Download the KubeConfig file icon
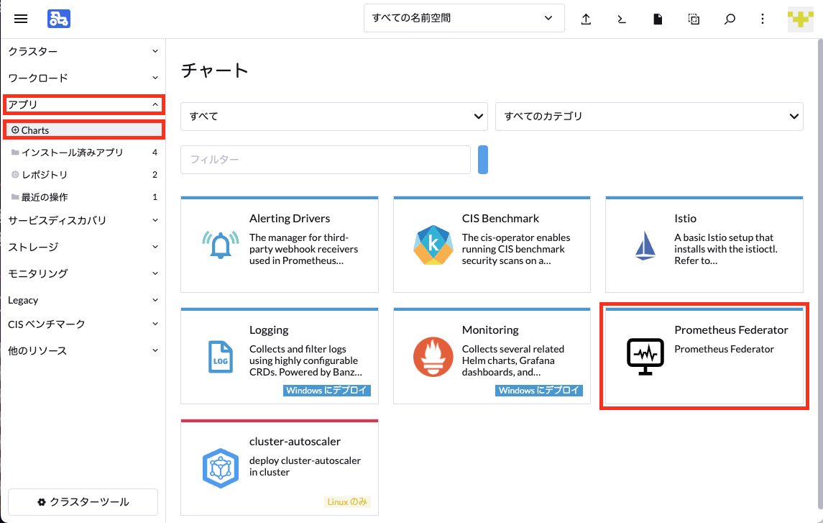Screen dimensions: 823x523 pyautogui.click(x=658, y=19)
